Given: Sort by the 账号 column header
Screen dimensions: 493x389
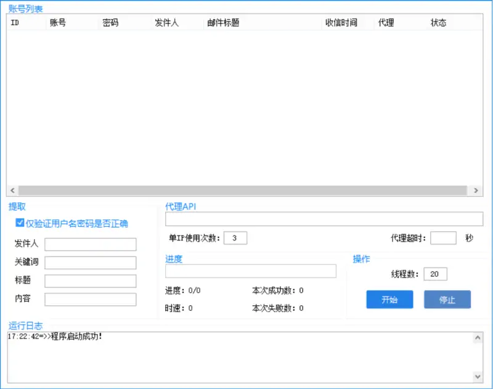Looking at the screenshot, I should tap(55, 22).
